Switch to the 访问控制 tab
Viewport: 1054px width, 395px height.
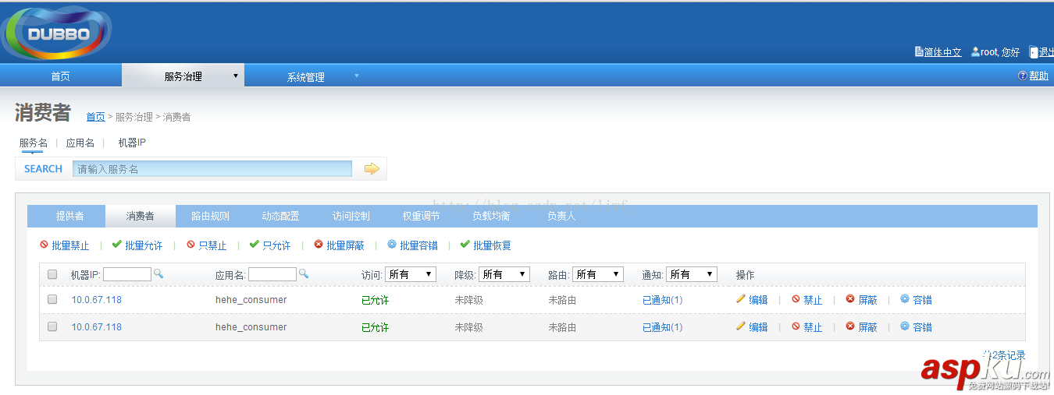(351, 216)
